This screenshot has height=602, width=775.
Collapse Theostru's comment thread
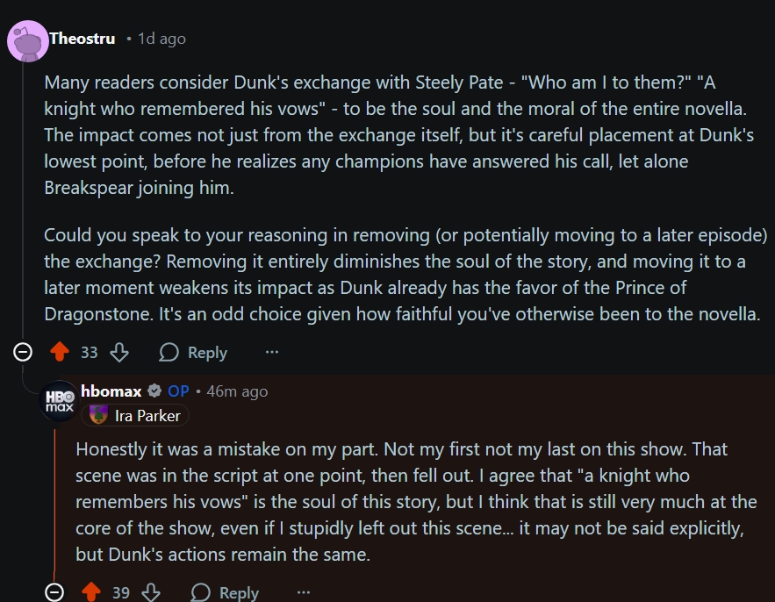click(24, 353)
